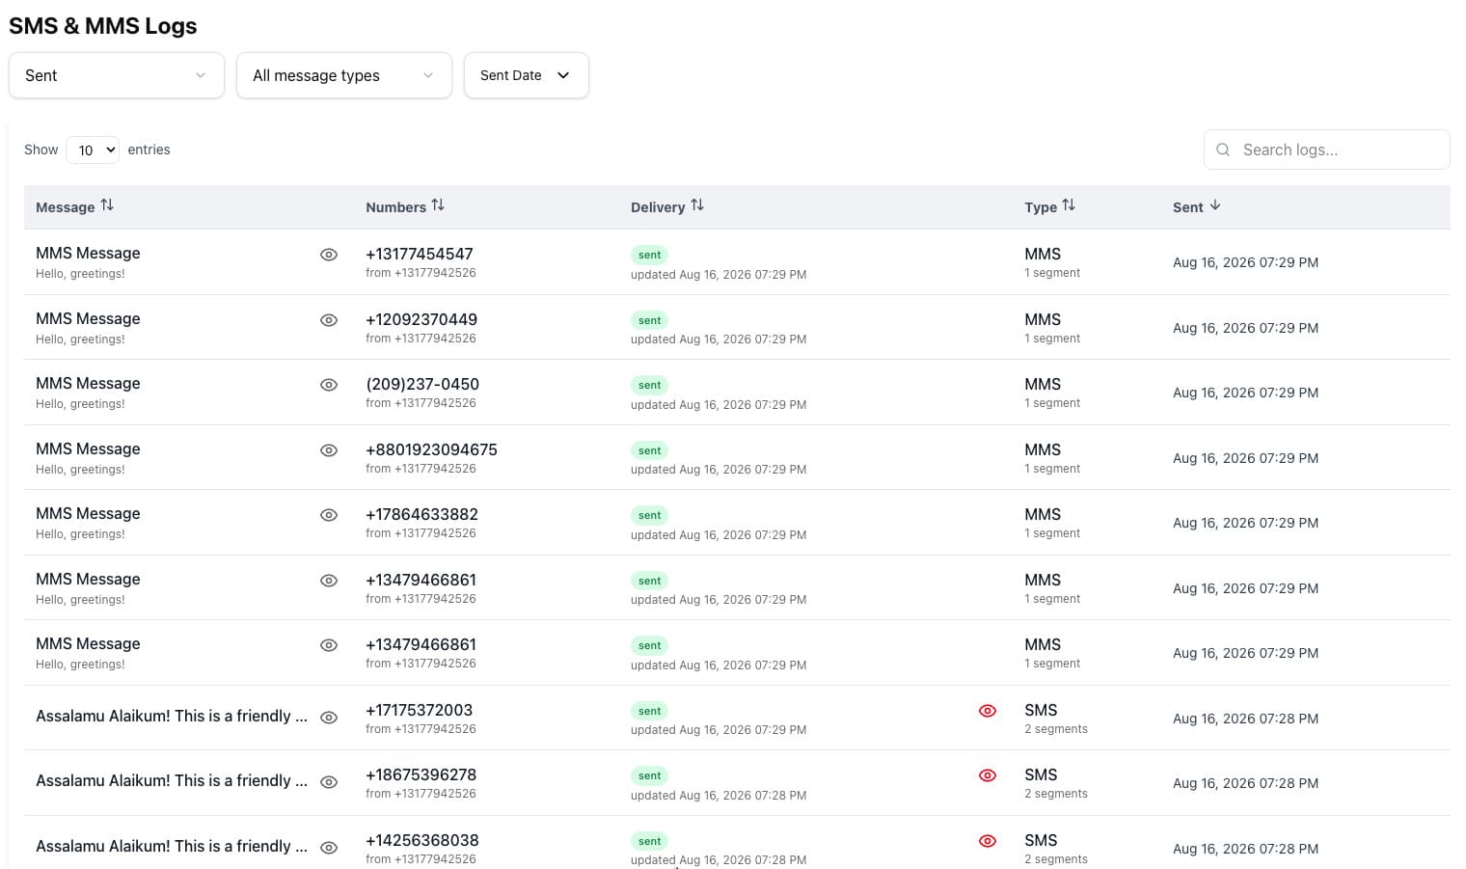Click the Search logs input field

point(1327,149)
